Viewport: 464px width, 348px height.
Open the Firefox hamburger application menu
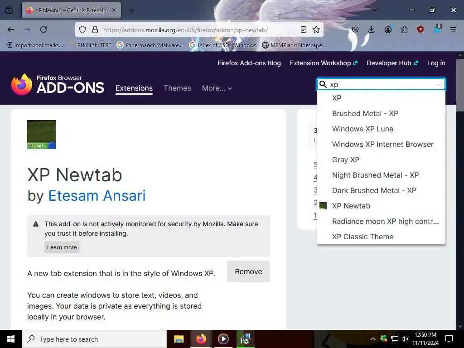(x=453, y=29)
